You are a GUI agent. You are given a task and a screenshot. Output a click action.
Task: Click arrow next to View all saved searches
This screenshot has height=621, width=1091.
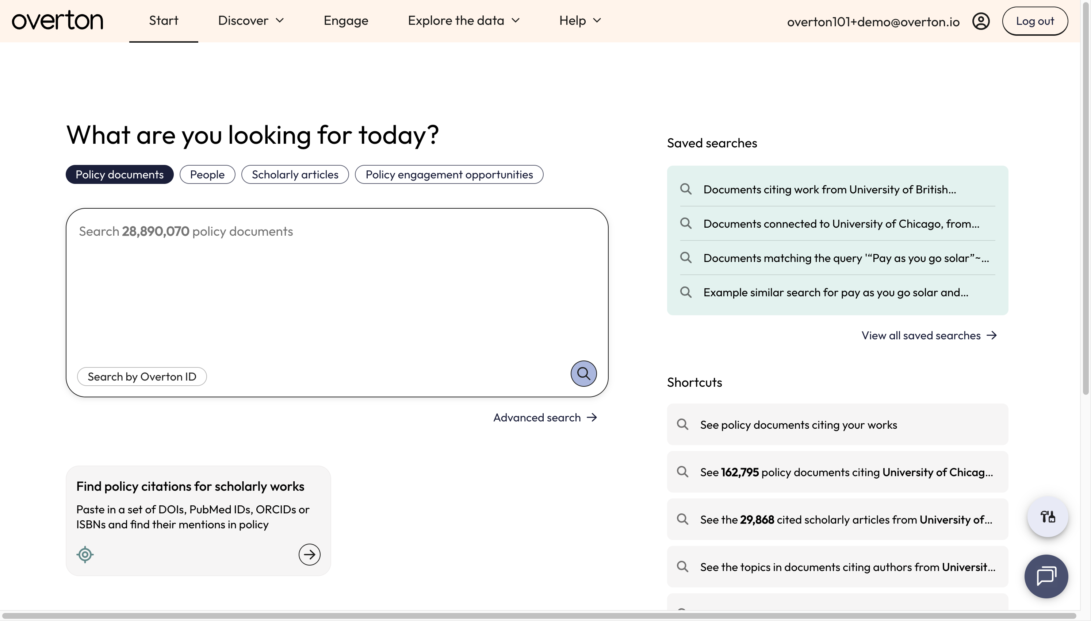992,335
